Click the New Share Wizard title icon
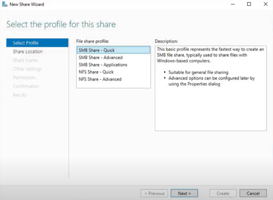Image resolution: width=273 pixels, height=200 pixels. (5, 4)
